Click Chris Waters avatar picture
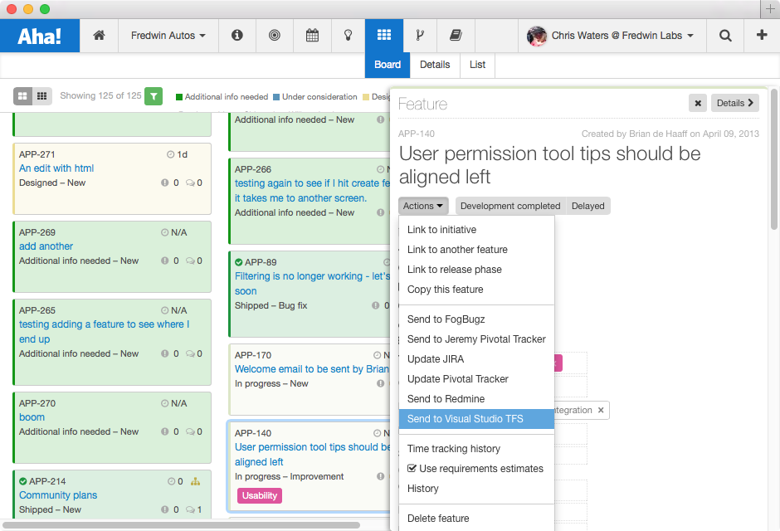Image resolution: width=780 pixels, height=531 pixels. pyautogui.click(x=537, y=36)
